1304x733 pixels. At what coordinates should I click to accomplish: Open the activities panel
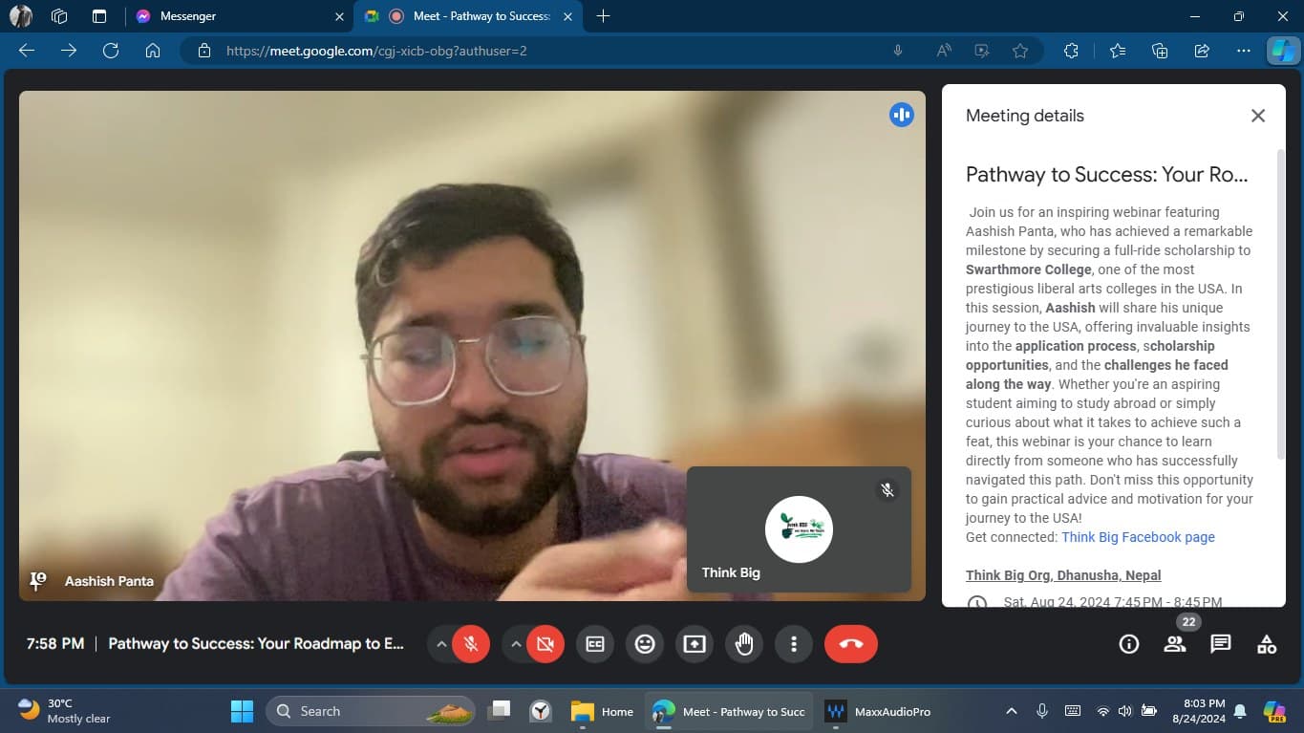pos(1267,644)
